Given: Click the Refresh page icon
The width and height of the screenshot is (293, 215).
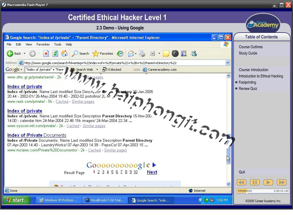Looking at the screenshot, I should [55, 54].
